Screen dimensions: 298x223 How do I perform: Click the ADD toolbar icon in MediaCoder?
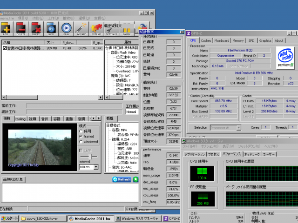click(x=6, y=29)
